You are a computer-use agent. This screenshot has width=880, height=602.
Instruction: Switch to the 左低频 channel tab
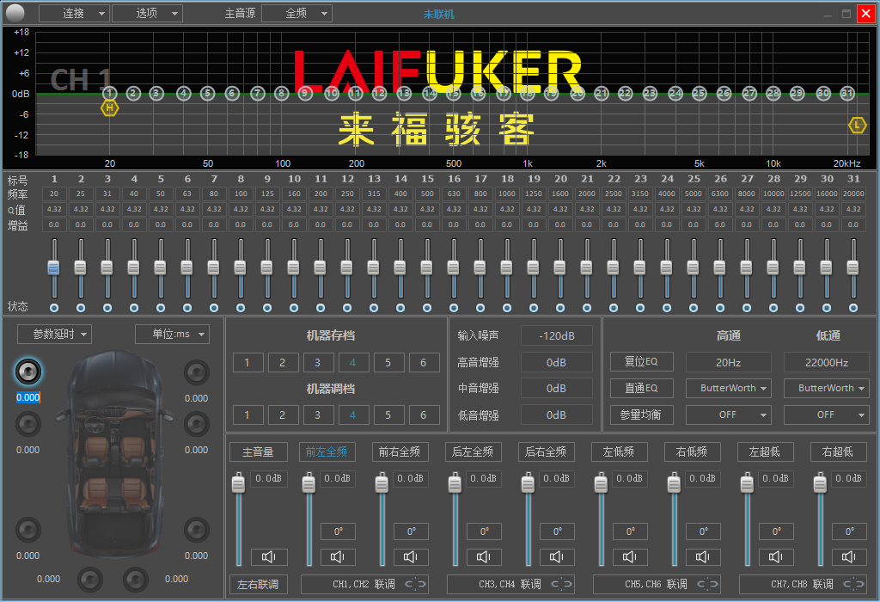tap(619, 452)
